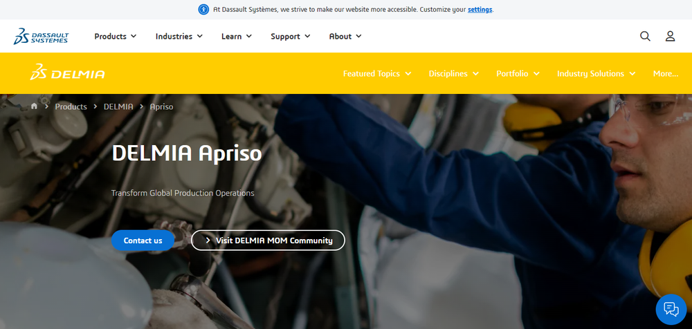The width and height of the screenshot is (692, 329).
Task: Open the Products menu
Action: (x=115, y=36)
